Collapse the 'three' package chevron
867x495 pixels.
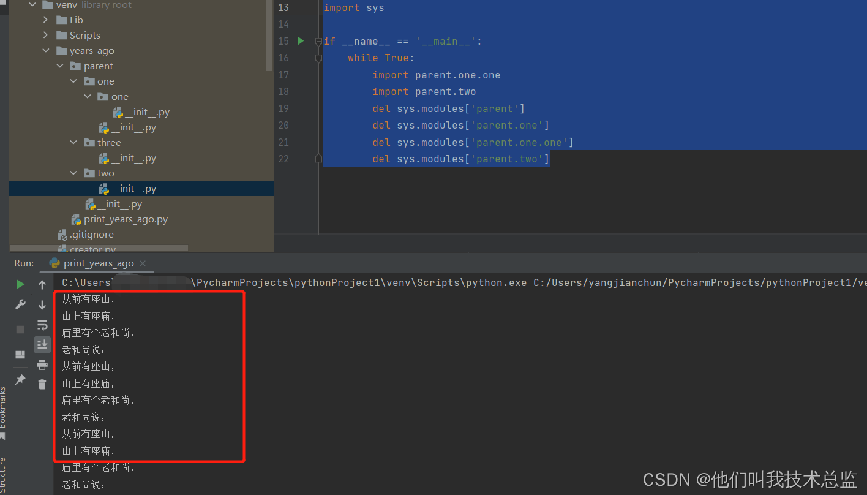[73, 142]
